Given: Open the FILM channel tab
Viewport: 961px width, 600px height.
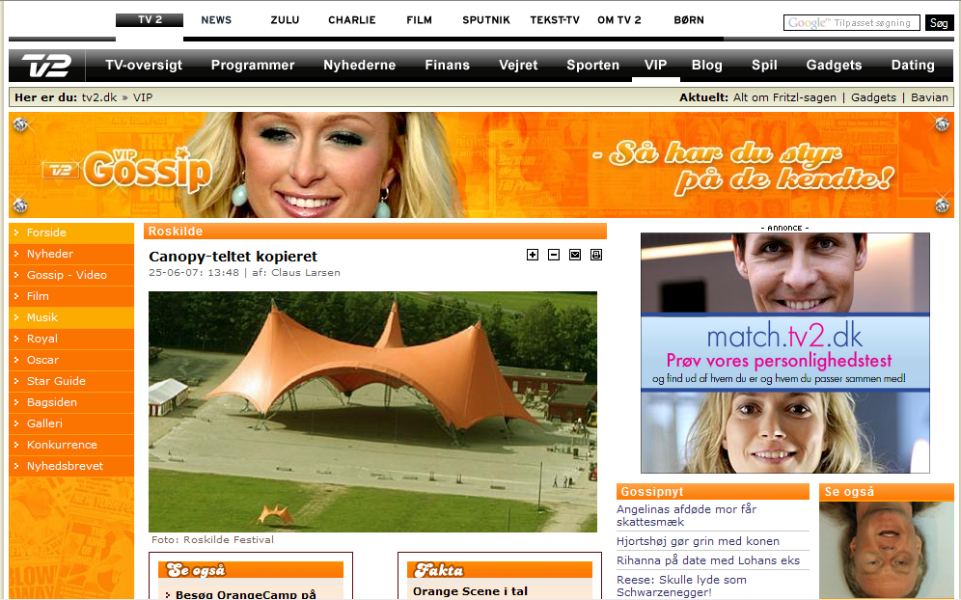Looking at the screenshot, I should (419, 20).
